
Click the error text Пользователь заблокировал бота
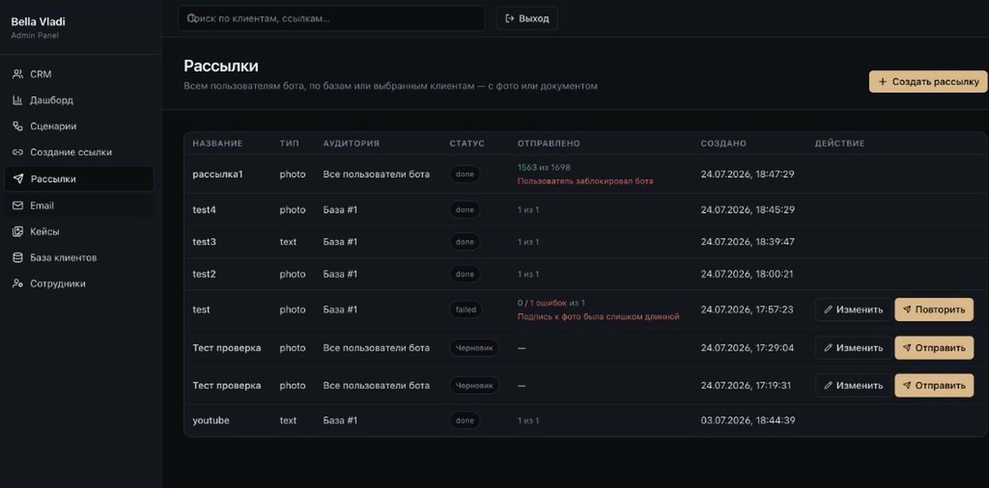pyautogui.click(x=585, y=181)
